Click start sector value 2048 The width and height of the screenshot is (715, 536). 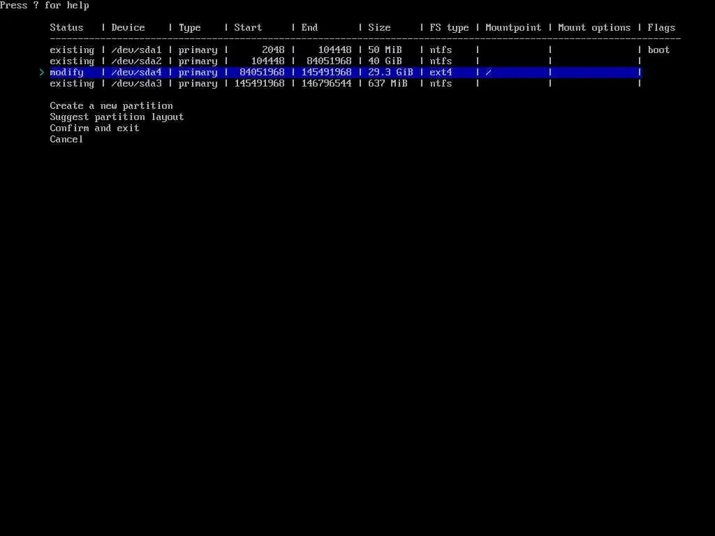(273, 50)
